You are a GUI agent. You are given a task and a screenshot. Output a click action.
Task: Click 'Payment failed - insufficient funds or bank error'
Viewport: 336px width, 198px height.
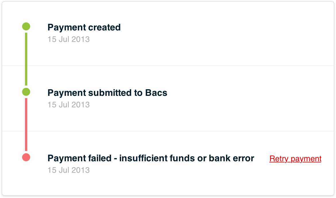point(151,158)
